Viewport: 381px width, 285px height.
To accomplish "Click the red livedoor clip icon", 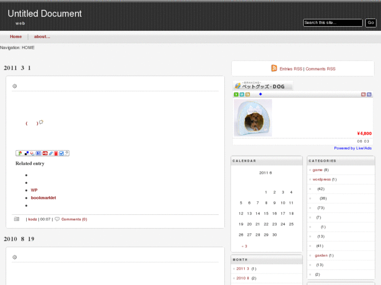I will [45, 153].
